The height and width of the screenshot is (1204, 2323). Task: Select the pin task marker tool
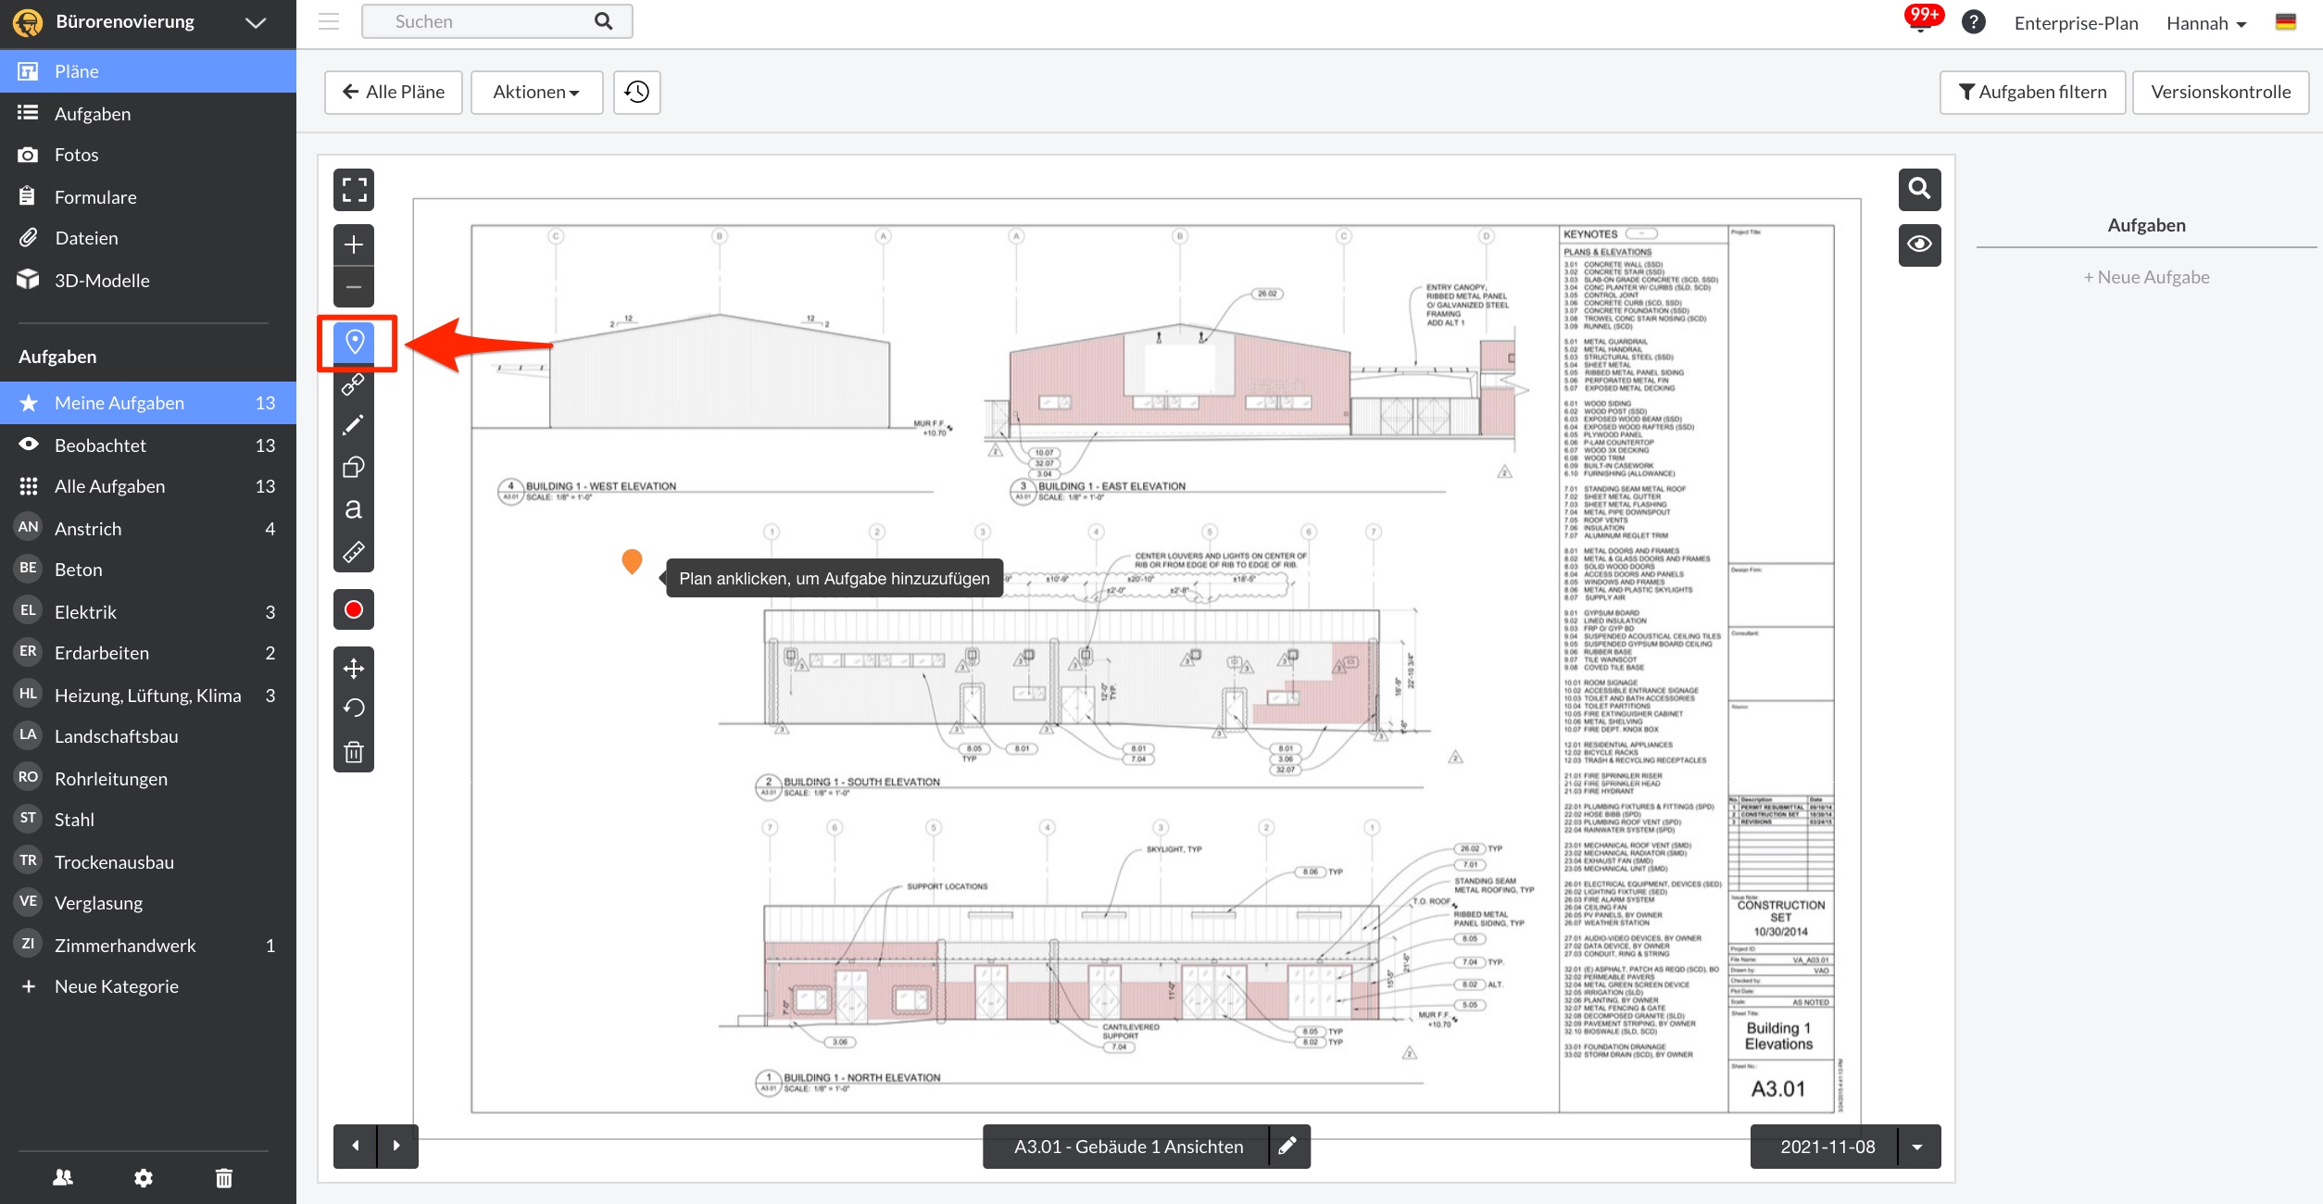pos(354,342)
